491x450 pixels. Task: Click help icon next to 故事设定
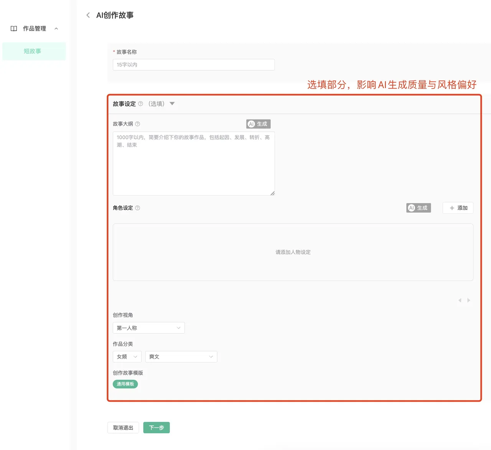pyautogui.click(x=140, y=104)
